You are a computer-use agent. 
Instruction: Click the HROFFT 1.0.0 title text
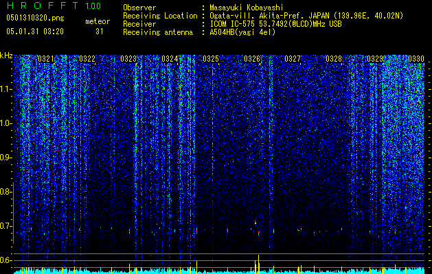tap(54, 5)
